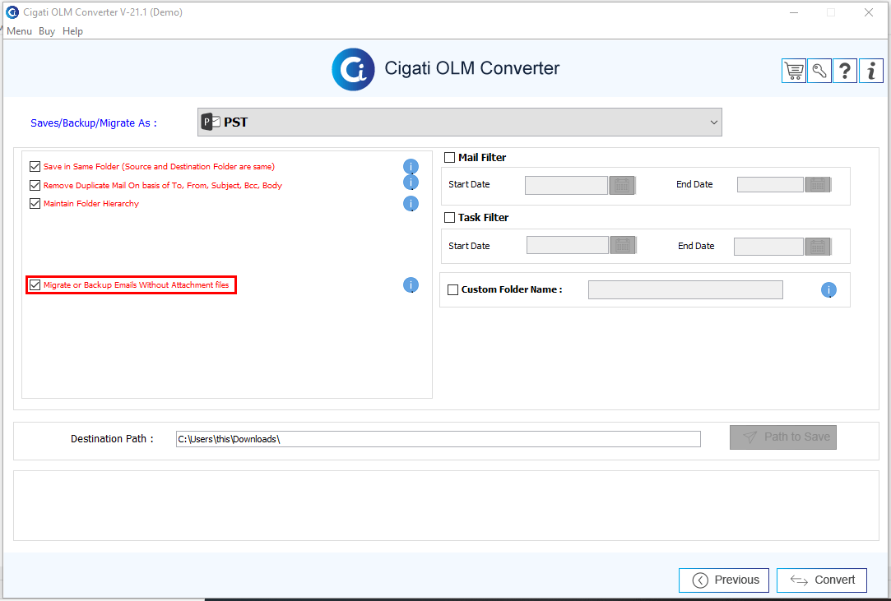Click Task Filter Start Date field

coord(568,245)
